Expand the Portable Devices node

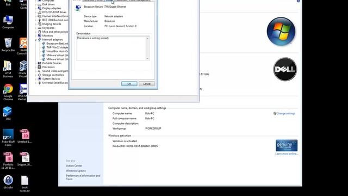tap(36, 63)
